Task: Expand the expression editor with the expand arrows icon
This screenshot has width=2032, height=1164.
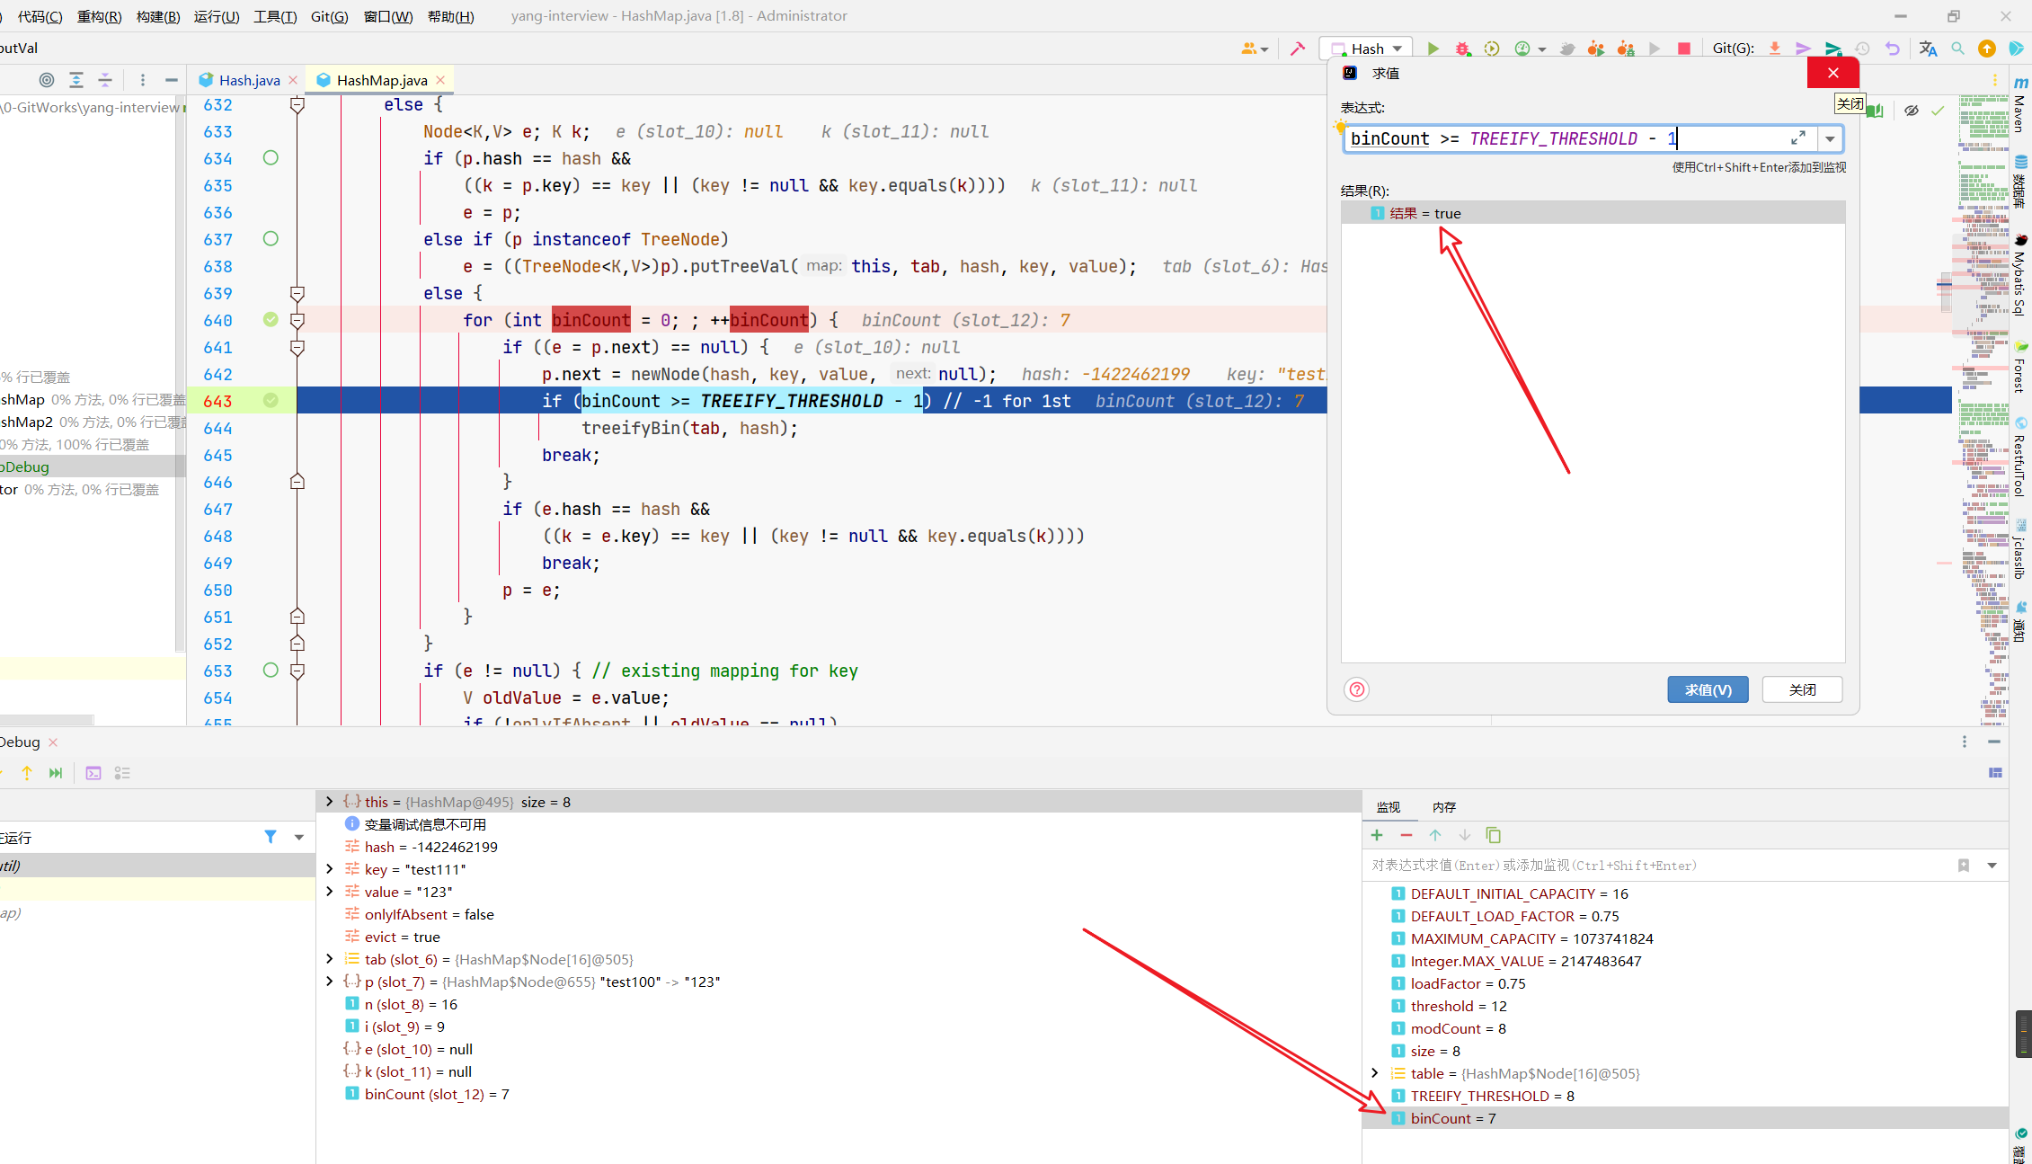Action: pyautogui.click(x=1798, y=138)
